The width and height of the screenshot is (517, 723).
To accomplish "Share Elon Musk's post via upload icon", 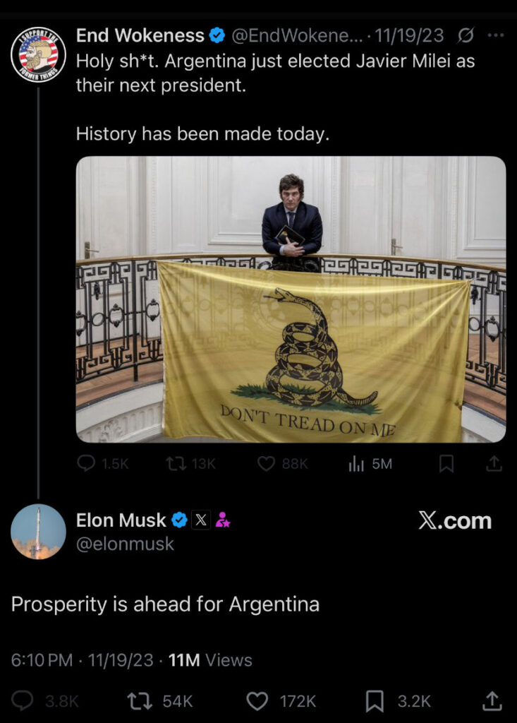I will click(x=492, y=701).
